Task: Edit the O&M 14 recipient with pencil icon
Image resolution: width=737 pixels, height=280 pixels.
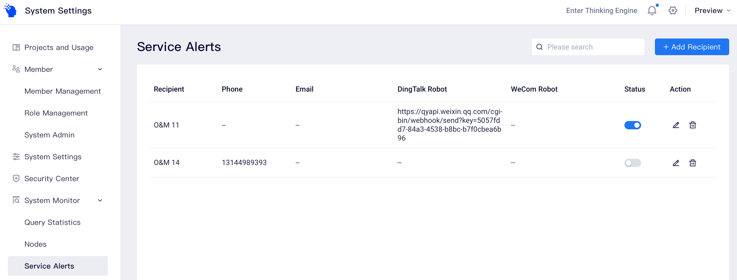Action: click(676, 163)
